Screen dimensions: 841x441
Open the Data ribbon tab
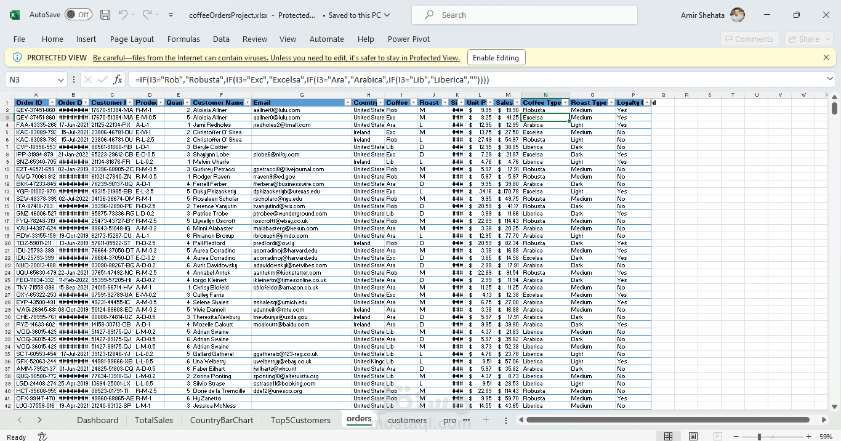(x=221, y=39)
